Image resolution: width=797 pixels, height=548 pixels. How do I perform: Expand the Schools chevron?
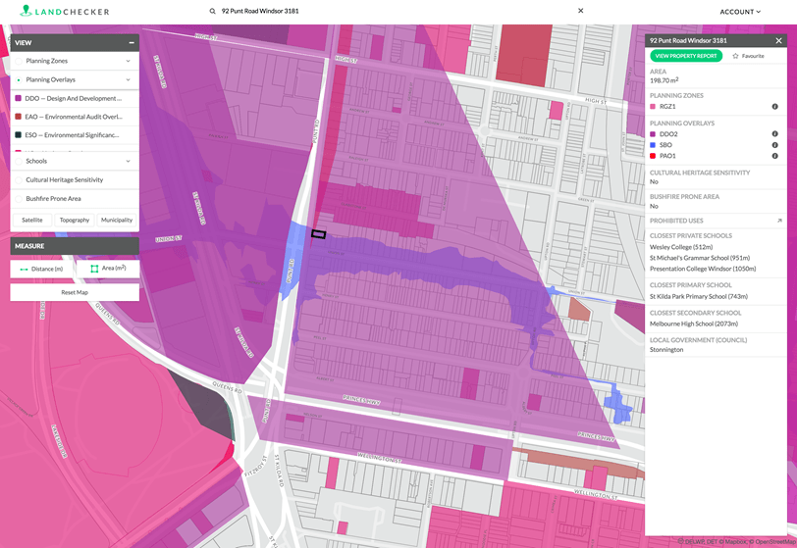tap(128, 161)
